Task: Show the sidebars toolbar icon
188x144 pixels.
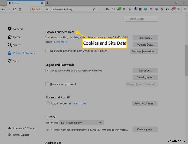Action: [113, 9]
